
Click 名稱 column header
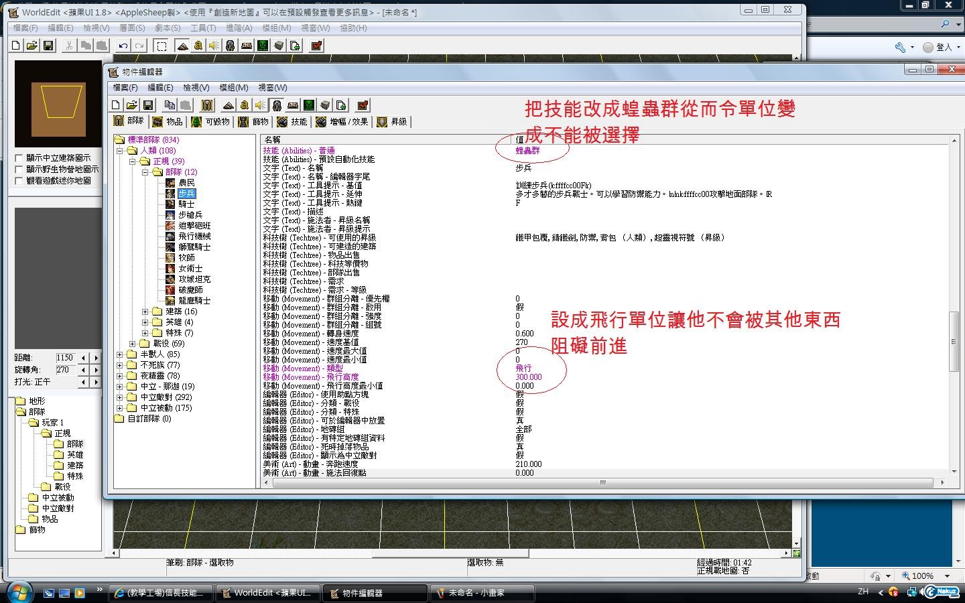[x=273, y=139]
